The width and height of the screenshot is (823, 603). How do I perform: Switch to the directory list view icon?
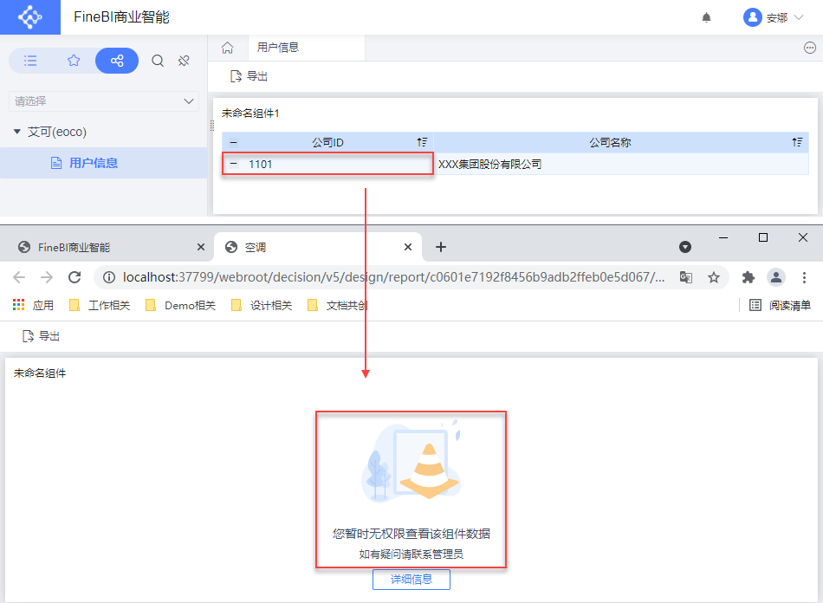pos(30,61)
